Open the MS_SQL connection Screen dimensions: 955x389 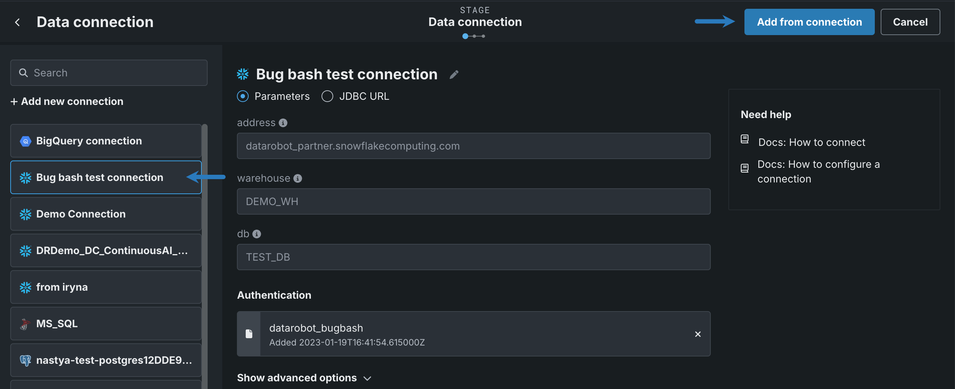point(106,324)
